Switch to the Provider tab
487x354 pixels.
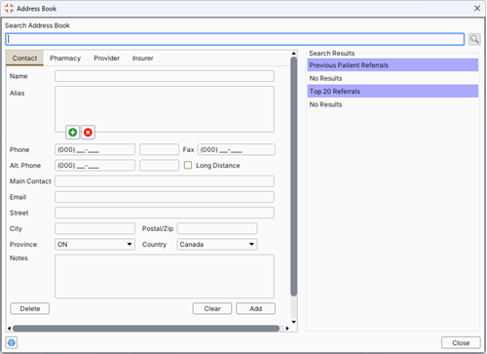tap(107, 59)
